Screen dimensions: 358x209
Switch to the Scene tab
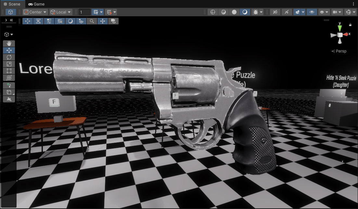[12, 4]
